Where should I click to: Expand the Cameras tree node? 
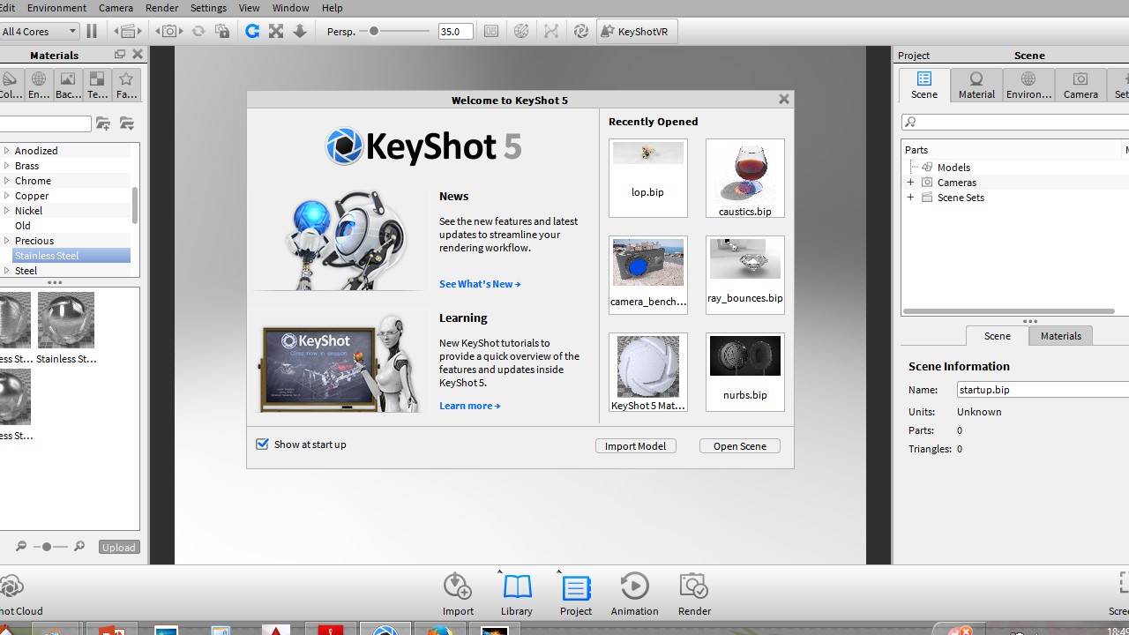[910, 183]
